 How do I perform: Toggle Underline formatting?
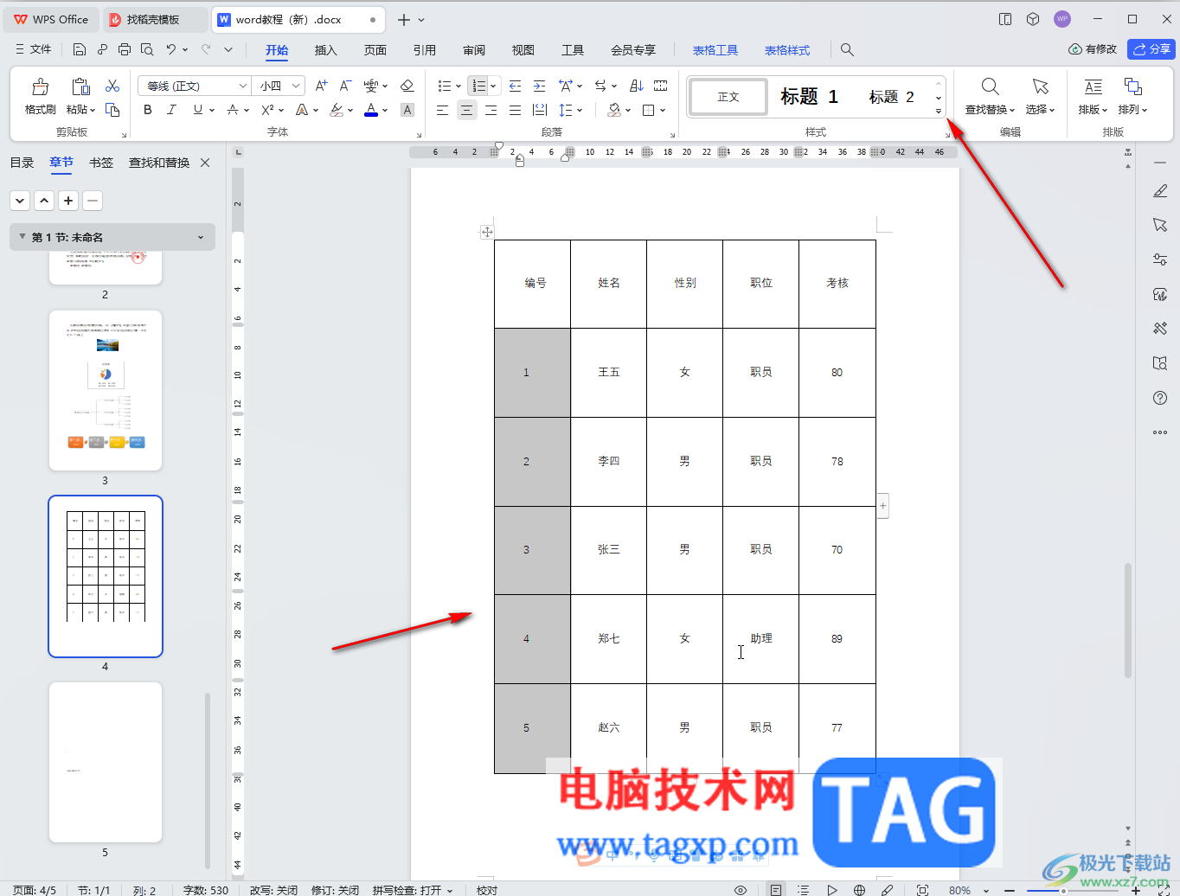click(x=198, y=110)
